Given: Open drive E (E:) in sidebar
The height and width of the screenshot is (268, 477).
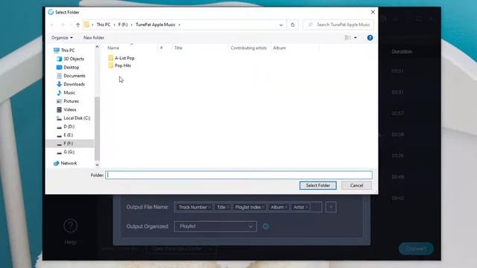Looking at the screenshot, I should pyautogui.click(x=65, y=135).
